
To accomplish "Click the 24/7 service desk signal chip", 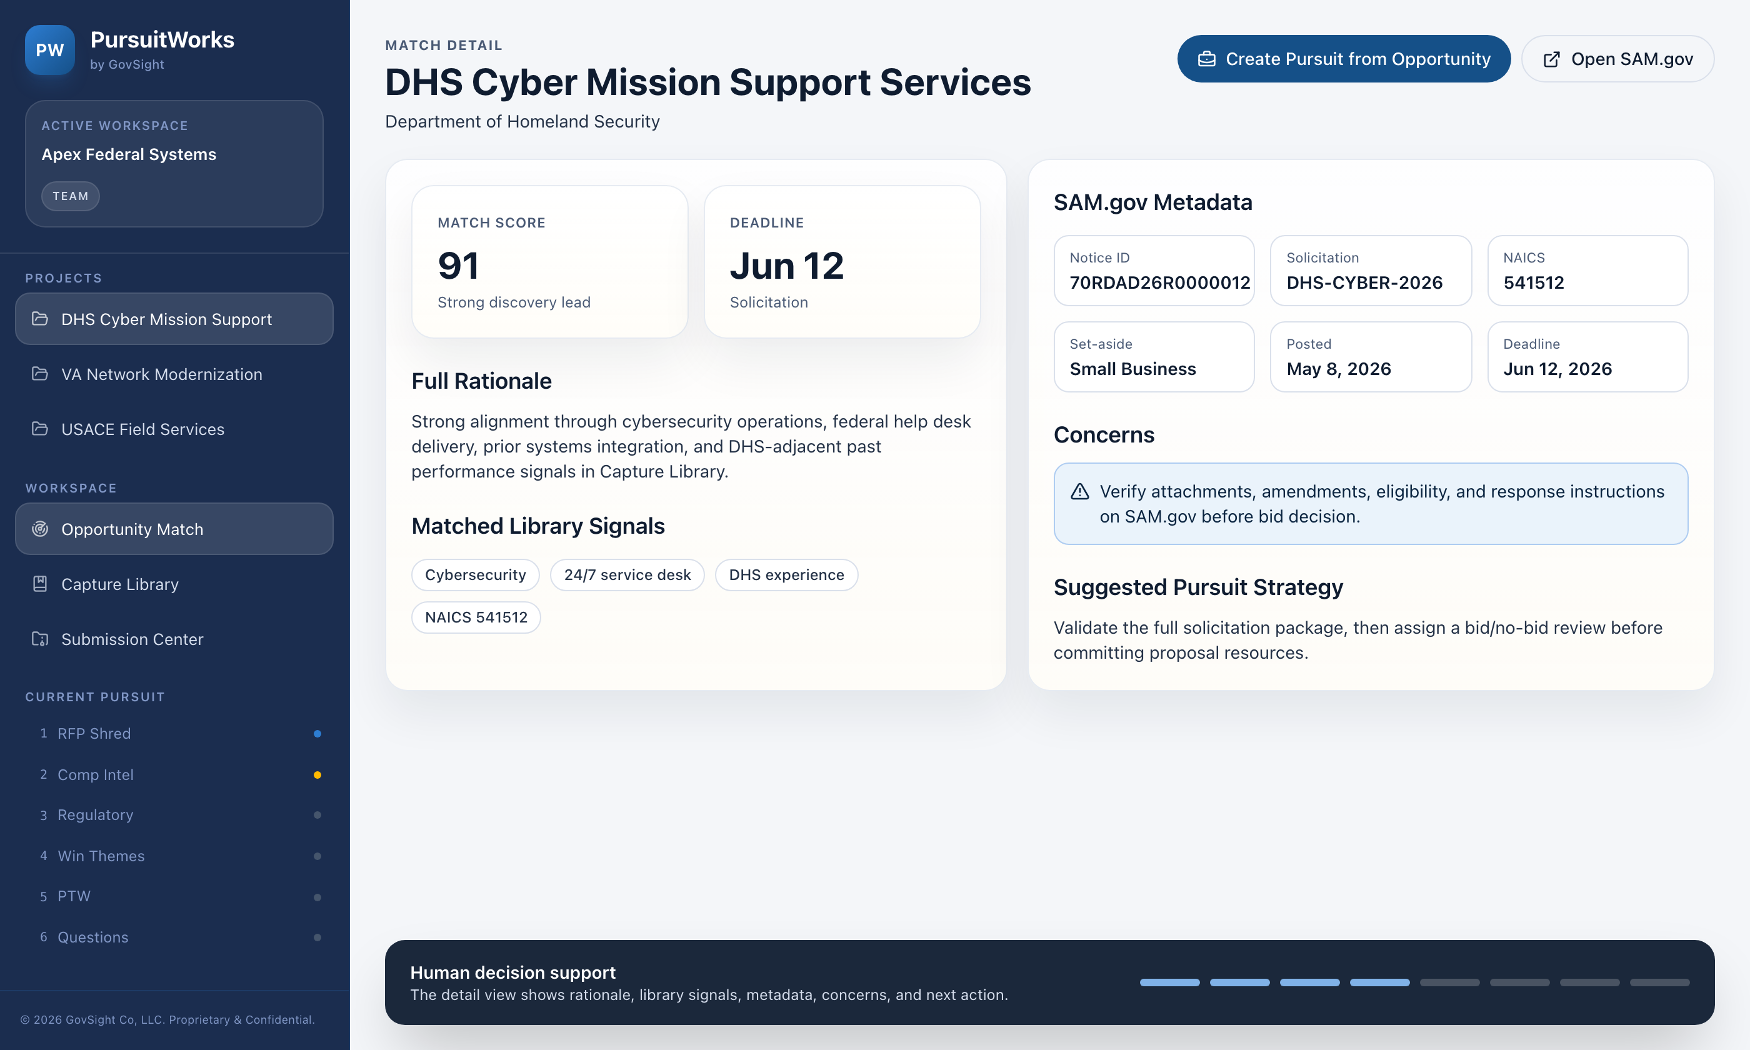I will click(627, 574).
